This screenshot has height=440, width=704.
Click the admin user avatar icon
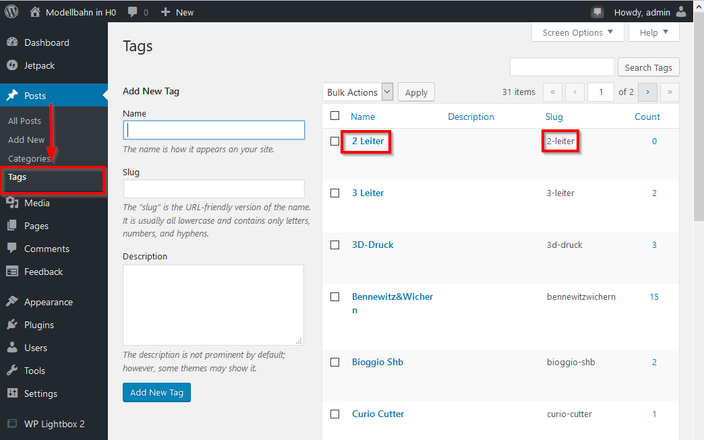681,11
